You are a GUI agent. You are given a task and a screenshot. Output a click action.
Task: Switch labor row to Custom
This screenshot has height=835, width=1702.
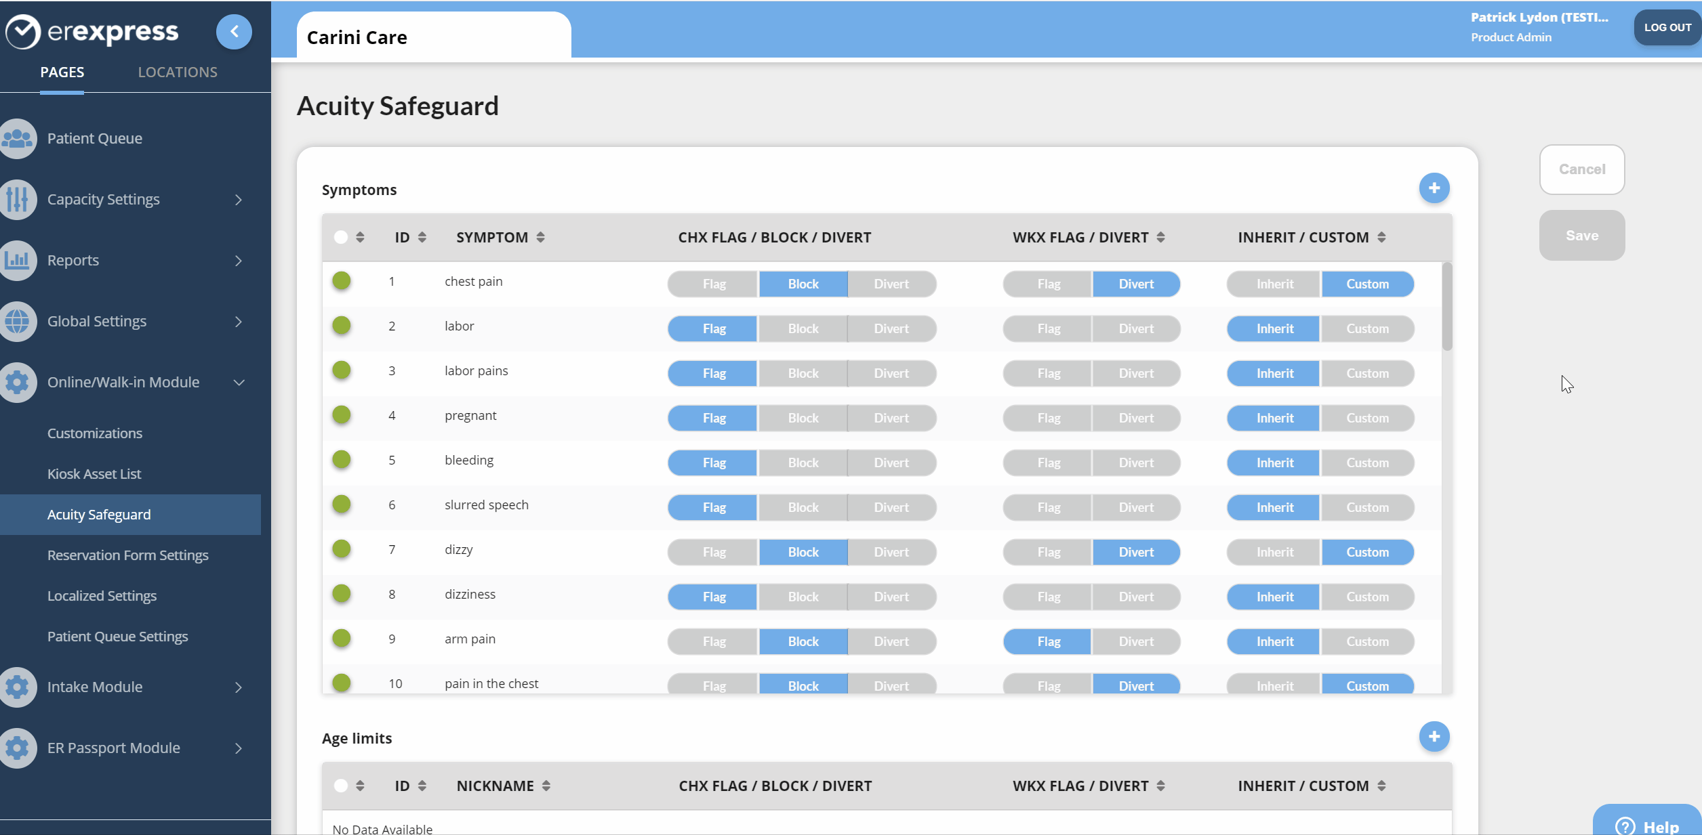click(1366, 329)
